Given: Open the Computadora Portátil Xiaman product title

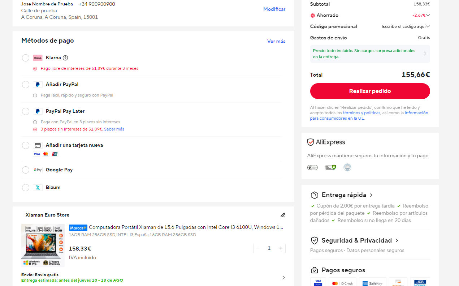Looking at the screenshot, I should [186, 227].
